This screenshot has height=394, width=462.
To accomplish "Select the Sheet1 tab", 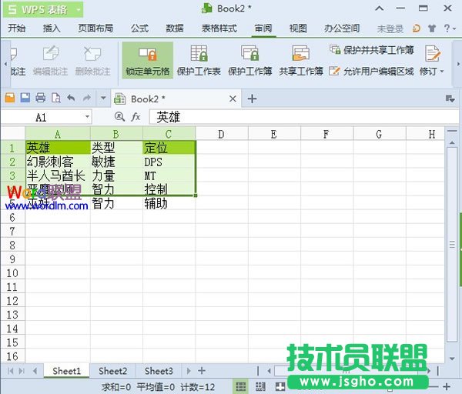I will (x=66, y=371).
